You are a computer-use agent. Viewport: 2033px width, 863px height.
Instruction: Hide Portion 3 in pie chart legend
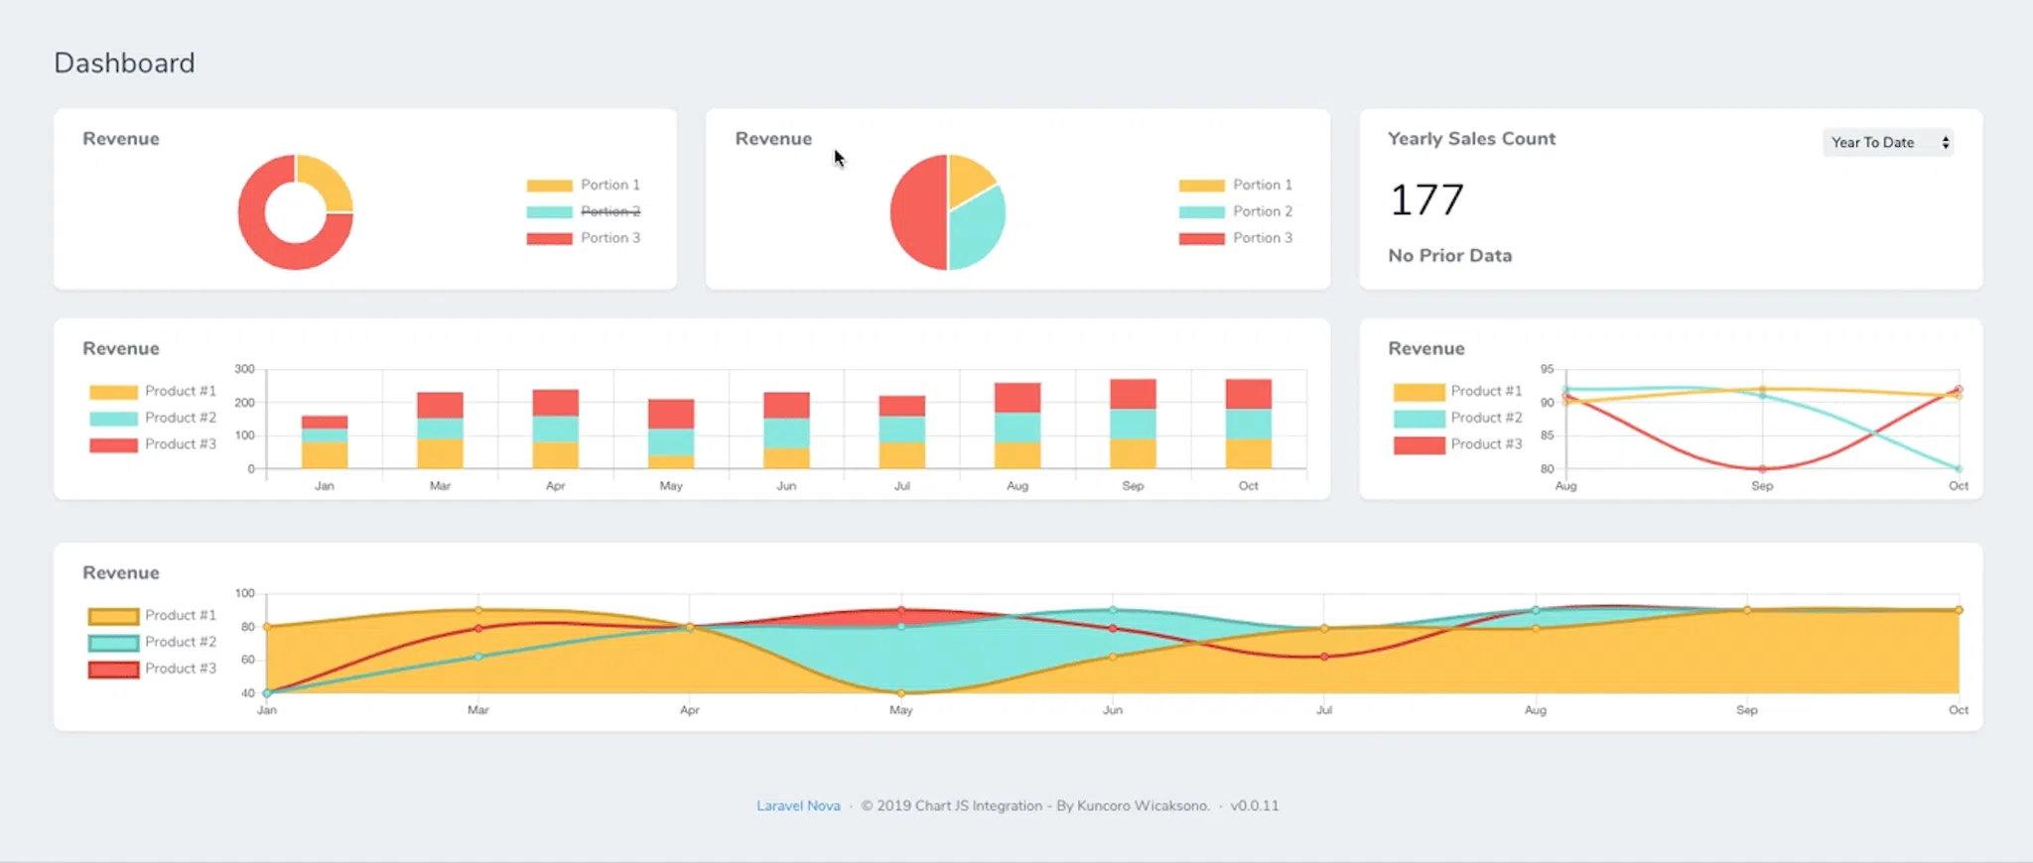1236,238
